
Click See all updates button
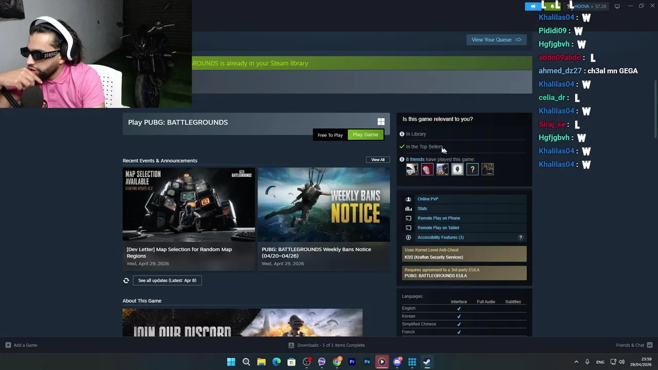[x=167, y=281]
